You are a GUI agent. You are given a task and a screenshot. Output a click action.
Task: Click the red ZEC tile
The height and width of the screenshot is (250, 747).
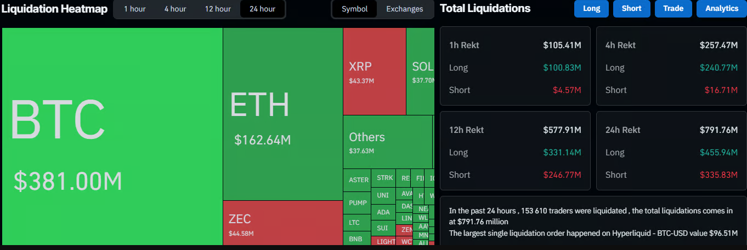tap(282, 223)
